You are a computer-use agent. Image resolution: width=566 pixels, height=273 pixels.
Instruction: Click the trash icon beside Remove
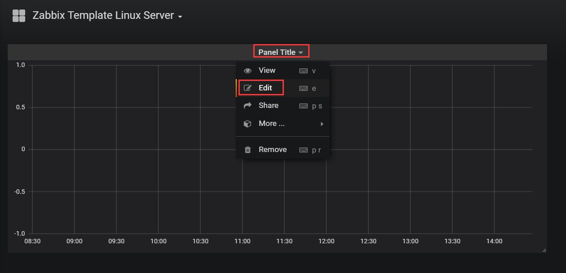coord(247,150)
